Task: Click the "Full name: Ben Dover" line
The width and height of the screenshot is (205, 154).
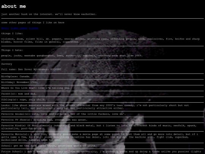Action: coord(31,70)
